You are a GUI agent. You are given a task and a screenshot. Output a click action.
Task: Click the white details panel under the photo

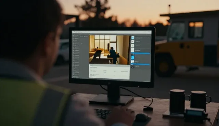pos(109,72)
